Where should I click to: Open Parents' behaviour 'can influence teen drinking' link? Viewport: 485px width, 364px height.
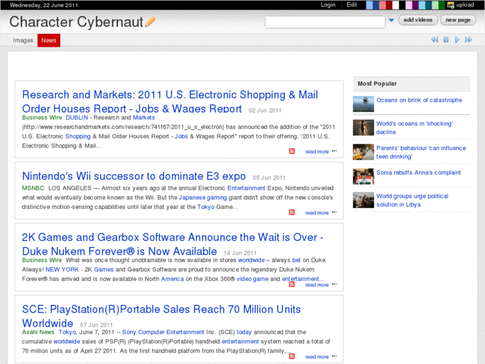pos(421,152)
